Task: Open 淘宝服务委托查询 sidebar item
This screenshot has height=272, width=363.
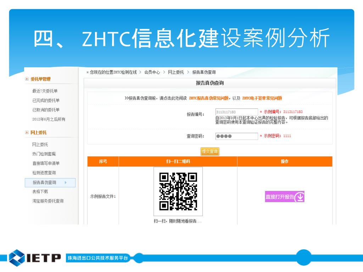Action: pyautogui.click(x=48, y=201)
